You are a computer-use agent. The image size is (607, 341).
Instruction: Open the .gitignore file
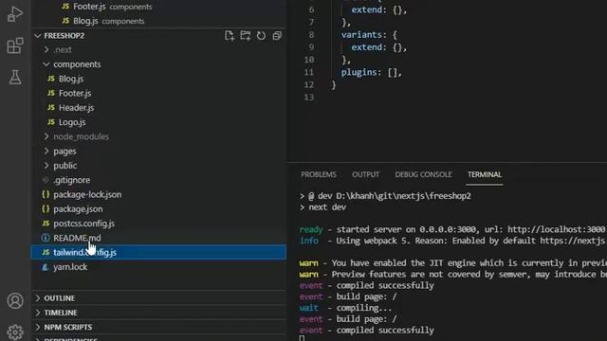(72, 180)
